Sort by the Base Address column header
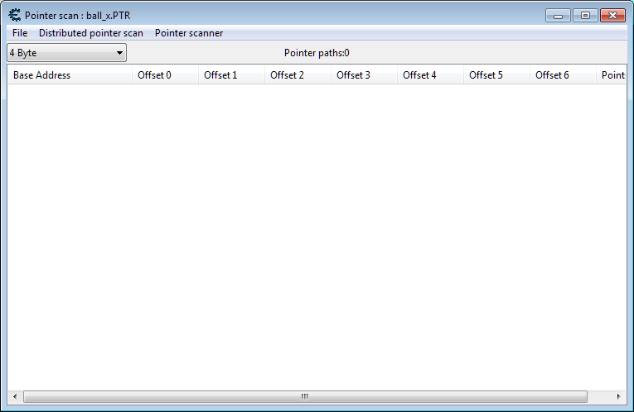634x412 pixels. tap(70, 75)
